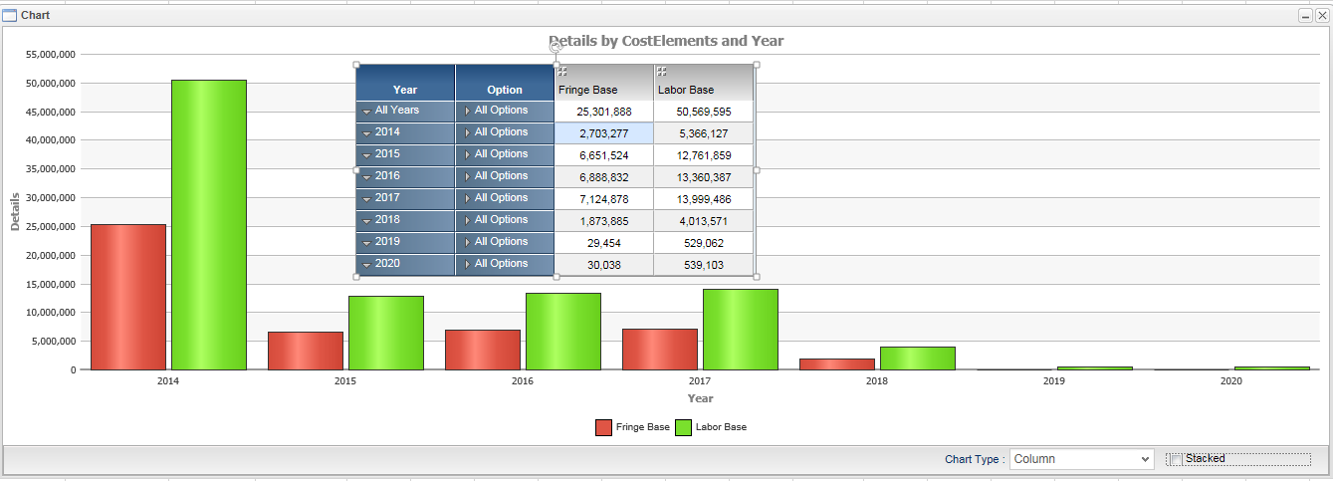Image resolution: width=1333 pixels, height=481 pixels.
Task: Click the top-left resize handle of the table
Action: (355, 65)
